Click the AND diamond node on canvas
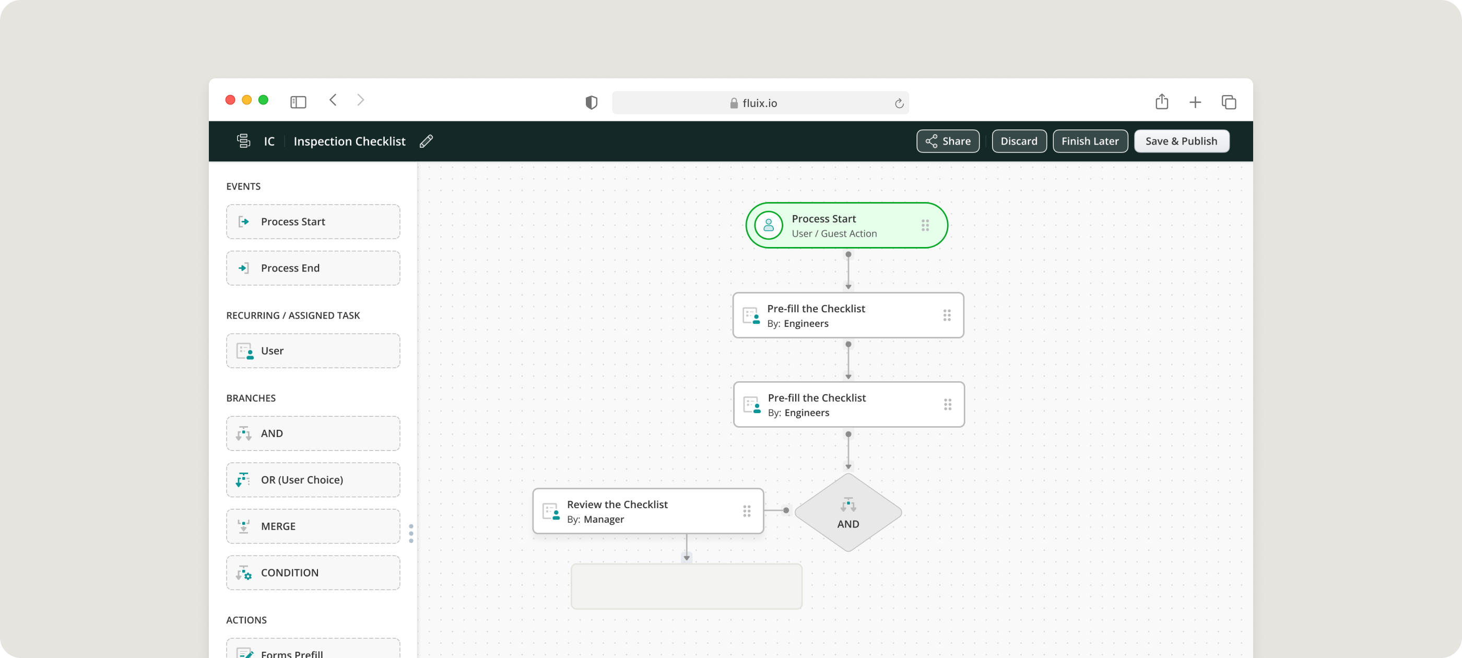Viewport: 1462px width, 658px height. pyautogui.click(x=848, y=513)
